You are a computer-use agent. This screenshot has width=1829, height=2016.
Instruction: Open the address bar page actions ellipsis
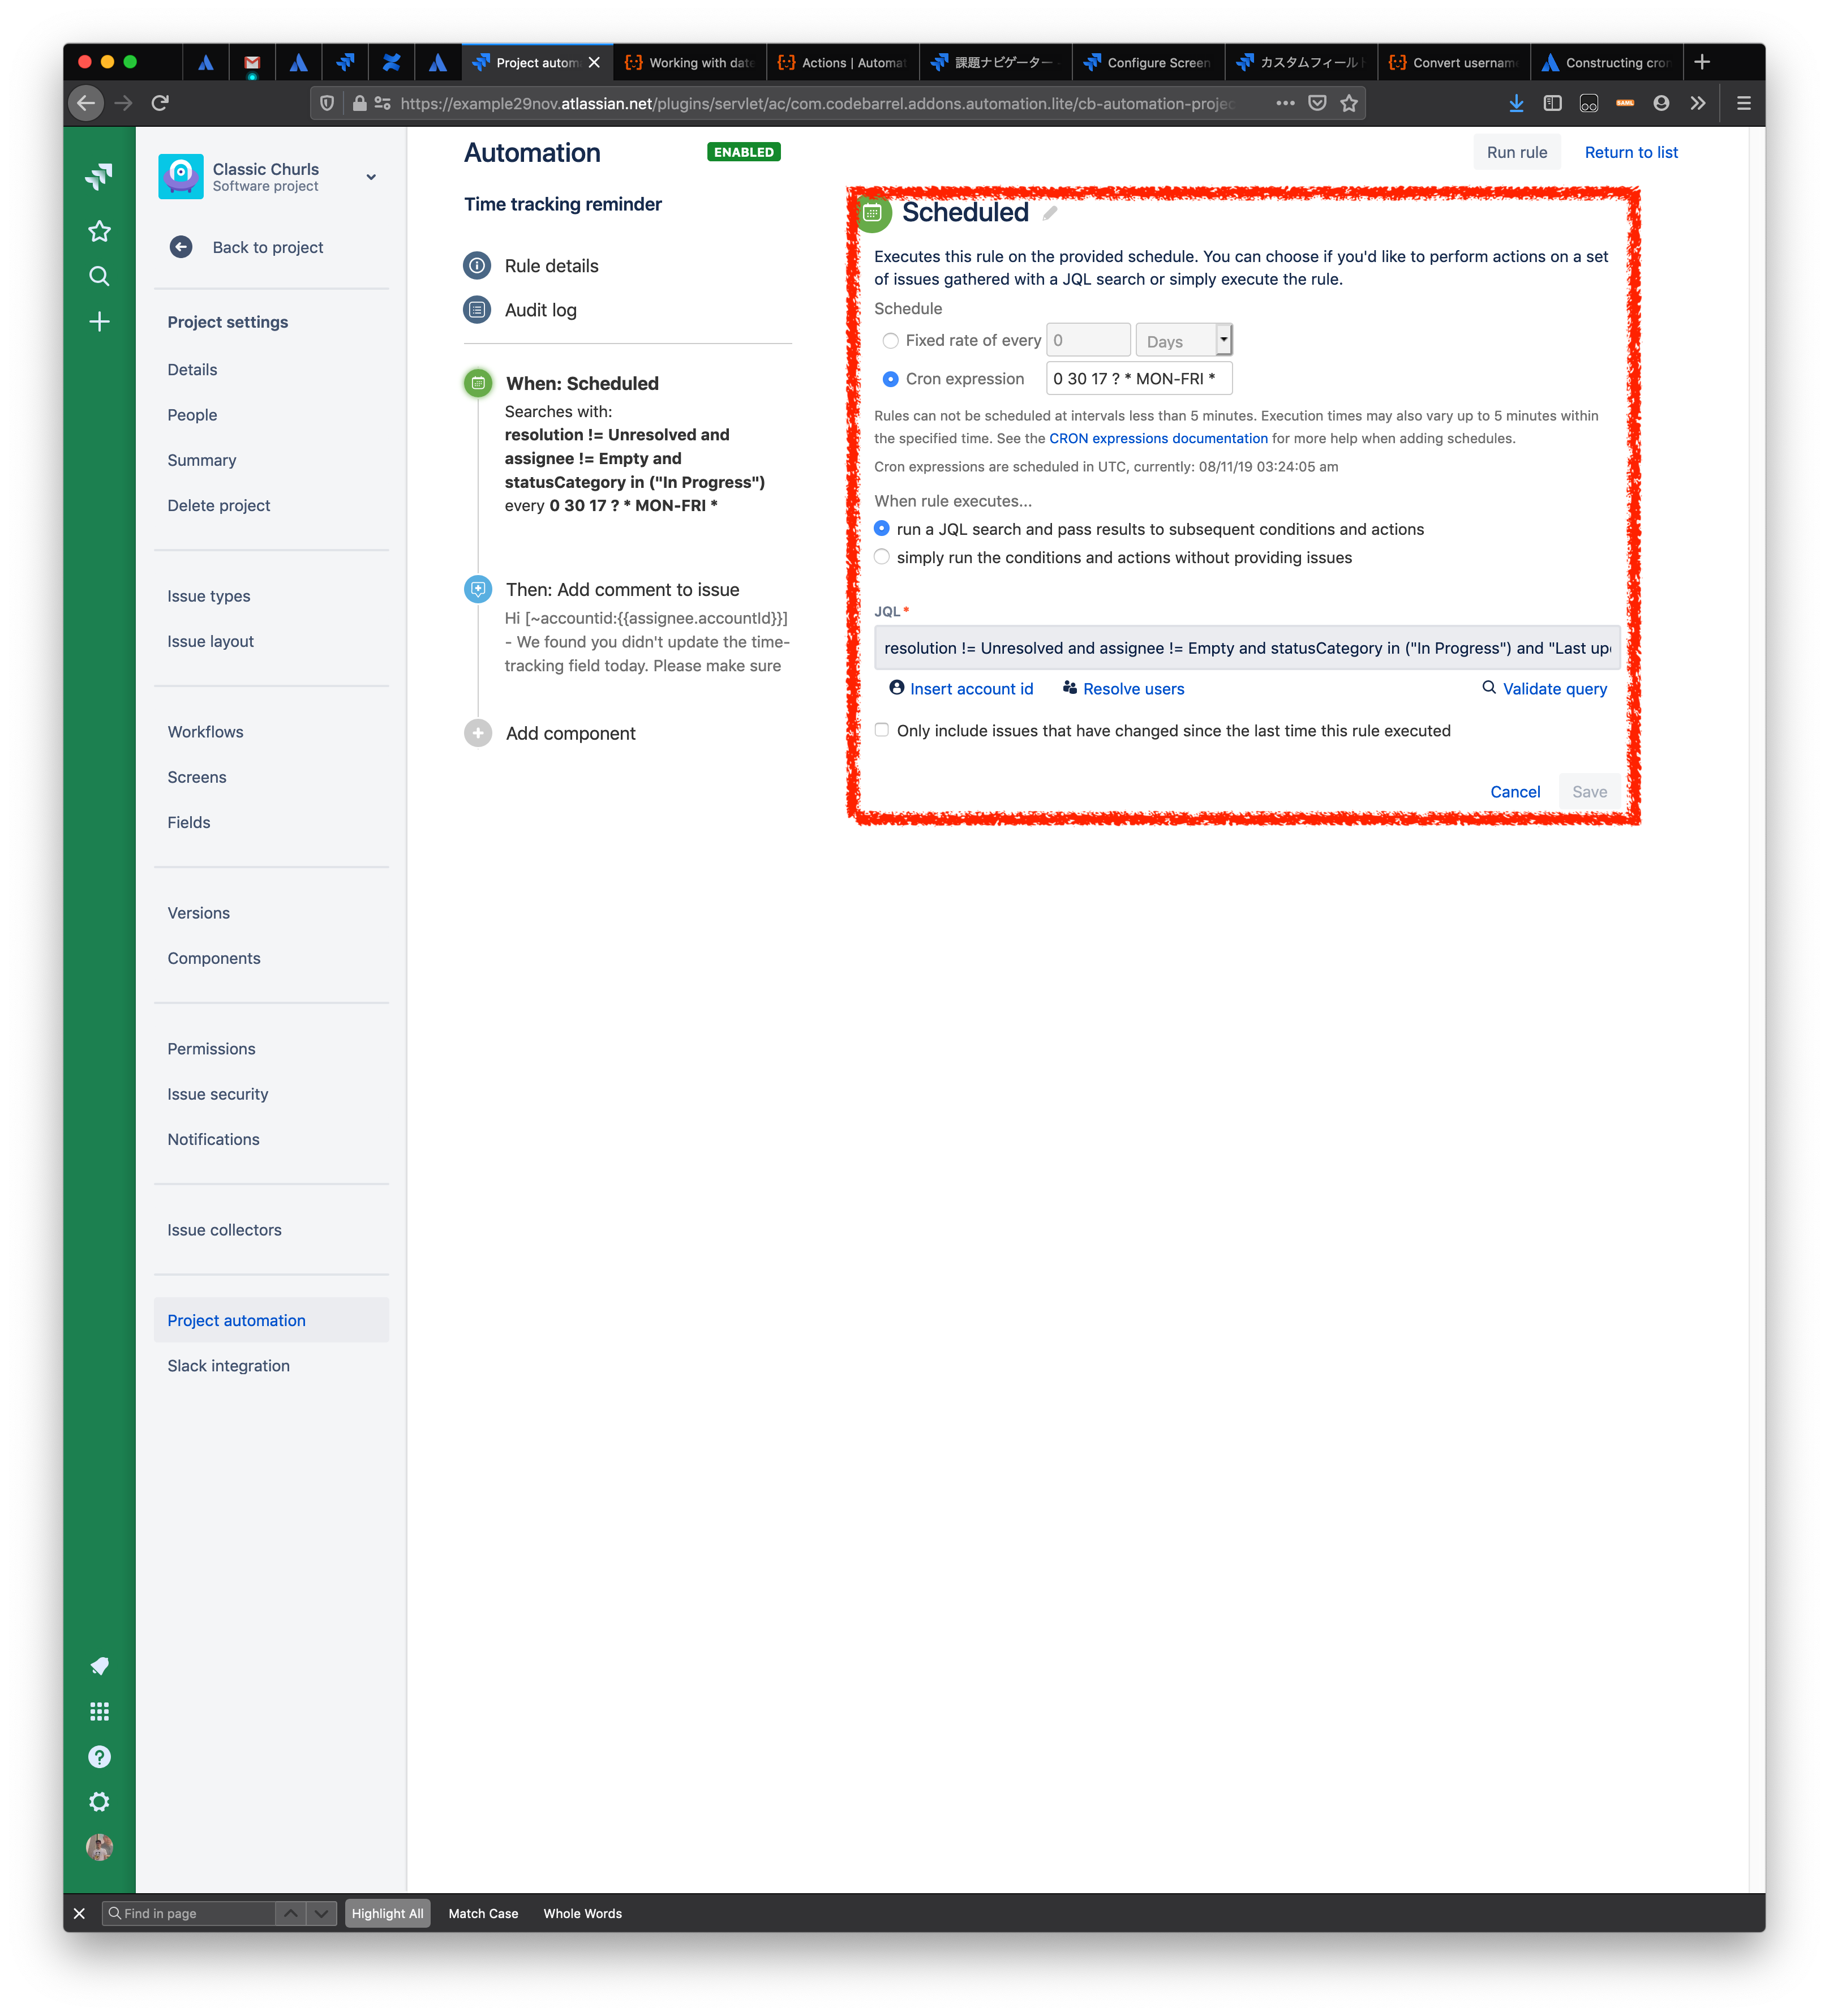click(1285, 103)
